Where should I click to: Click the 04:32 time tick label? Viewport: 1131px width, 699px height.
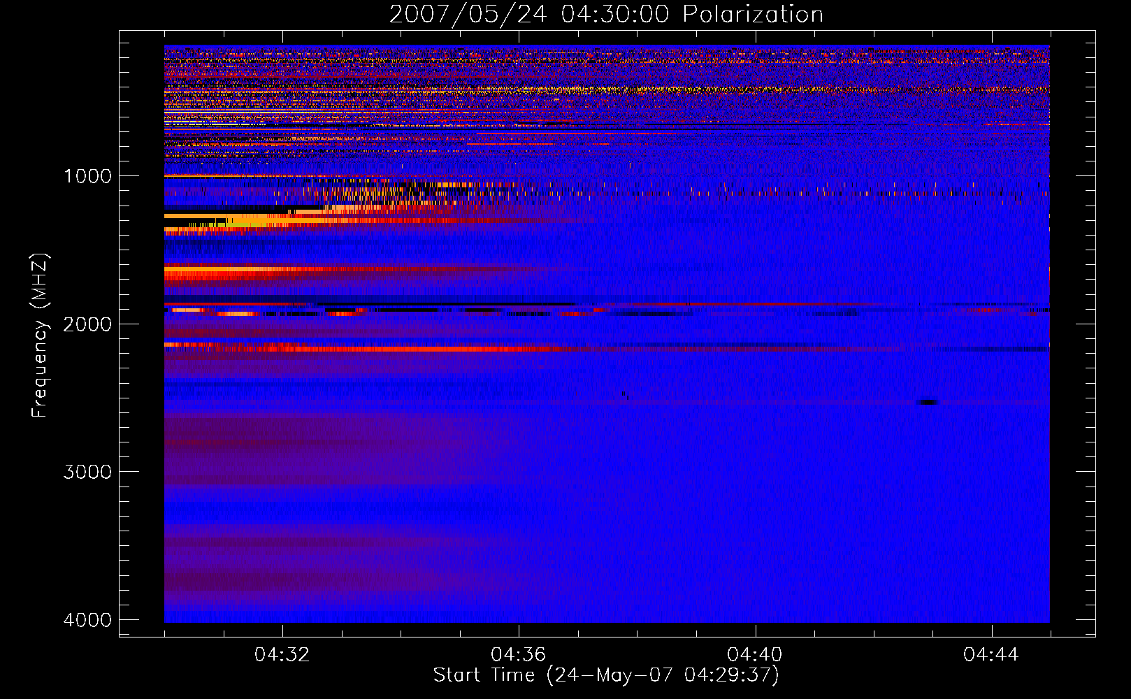[x=282, y=655]
